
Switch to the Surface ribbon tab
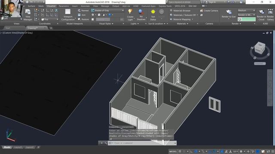click(x=31, y=6)
